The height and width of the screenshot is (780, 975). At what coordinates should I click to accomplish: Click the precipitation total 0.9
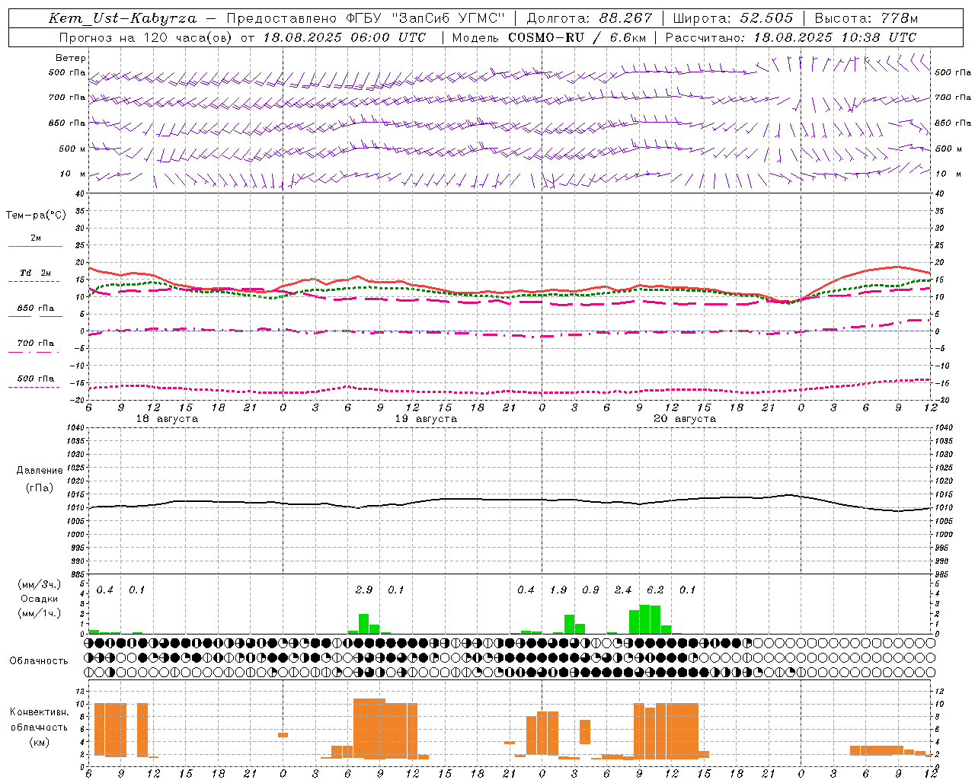click(590, 590)
